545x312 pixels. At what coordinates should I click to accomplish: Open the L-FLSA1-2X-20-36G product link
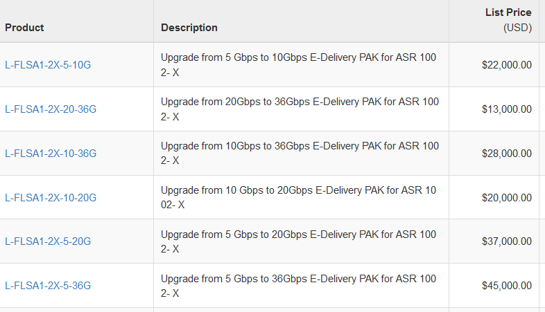51,109
